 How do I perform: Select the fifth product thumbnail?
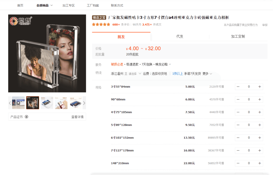[75, 103]
